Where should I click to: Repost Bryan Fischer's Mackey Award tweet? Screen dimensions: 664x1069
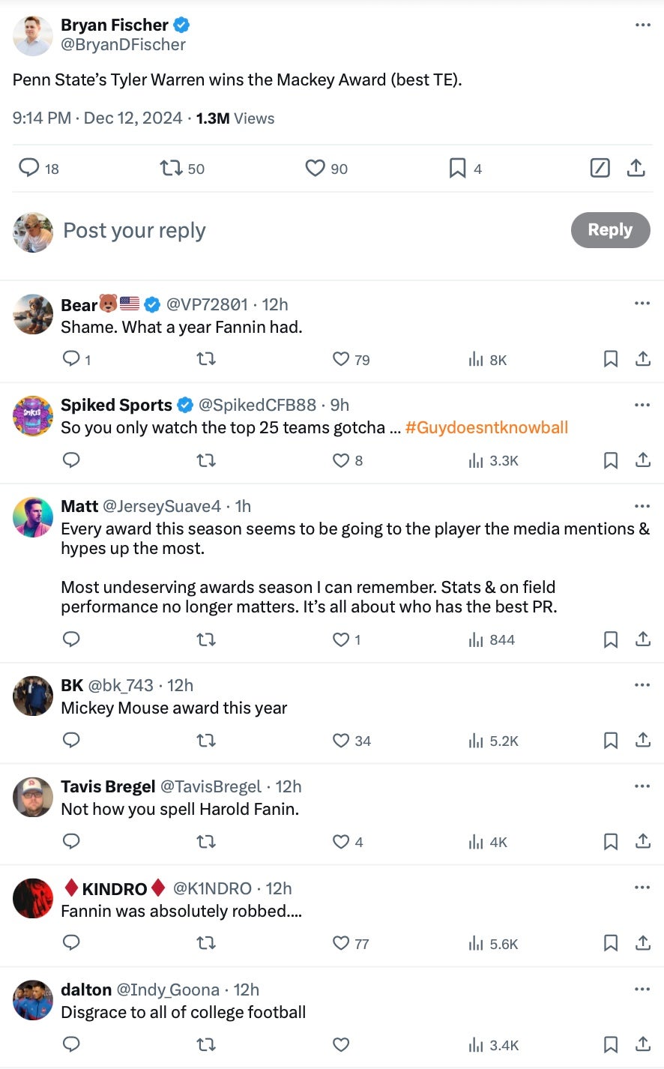tap(172, 167)
